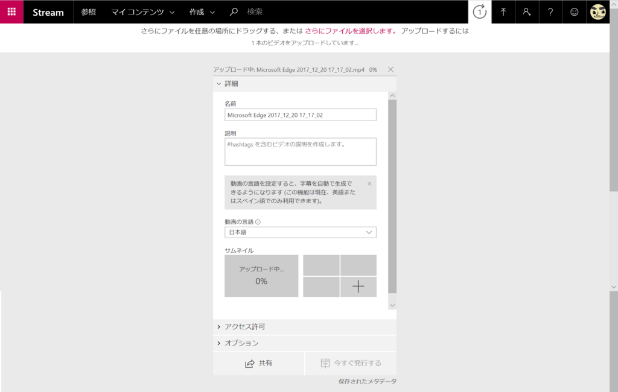The width and height of the screenshot is (618, 392).
Task: Click details panel scrollbar up arrow
Action: (392, 96)
